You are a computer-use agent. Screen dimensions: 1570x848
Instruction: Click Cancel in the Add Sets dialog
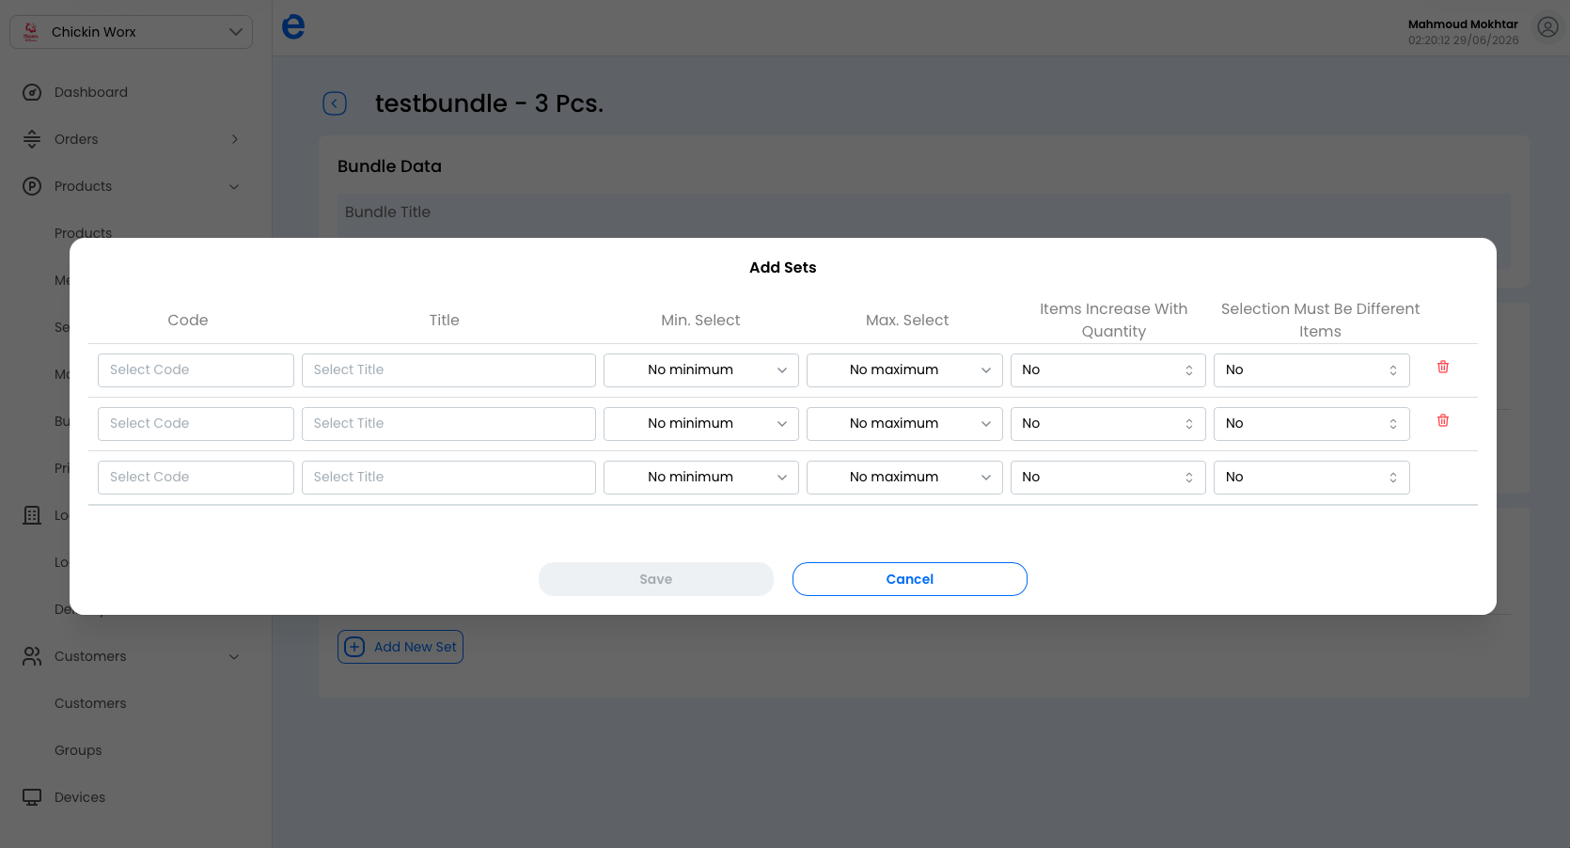(910, 579)
